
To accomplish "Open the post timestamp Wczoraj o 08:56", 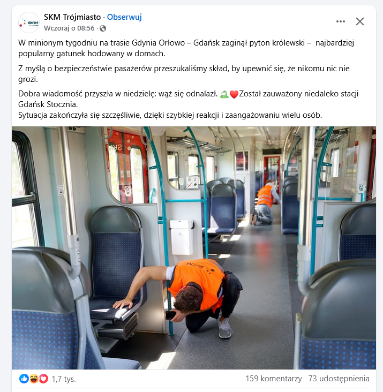I will pos(69,28).
